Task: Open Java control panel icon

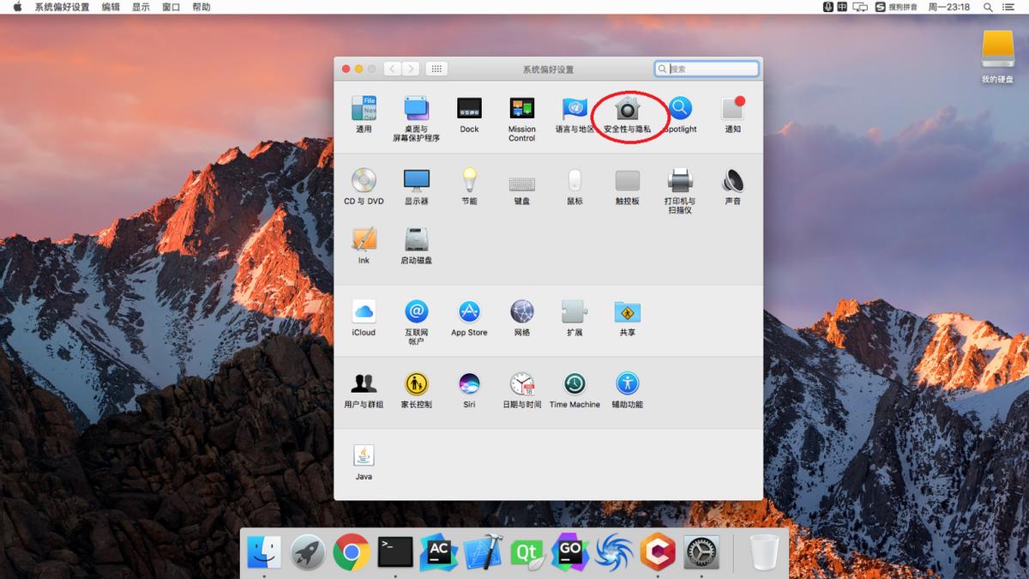Action: point(364,456)
